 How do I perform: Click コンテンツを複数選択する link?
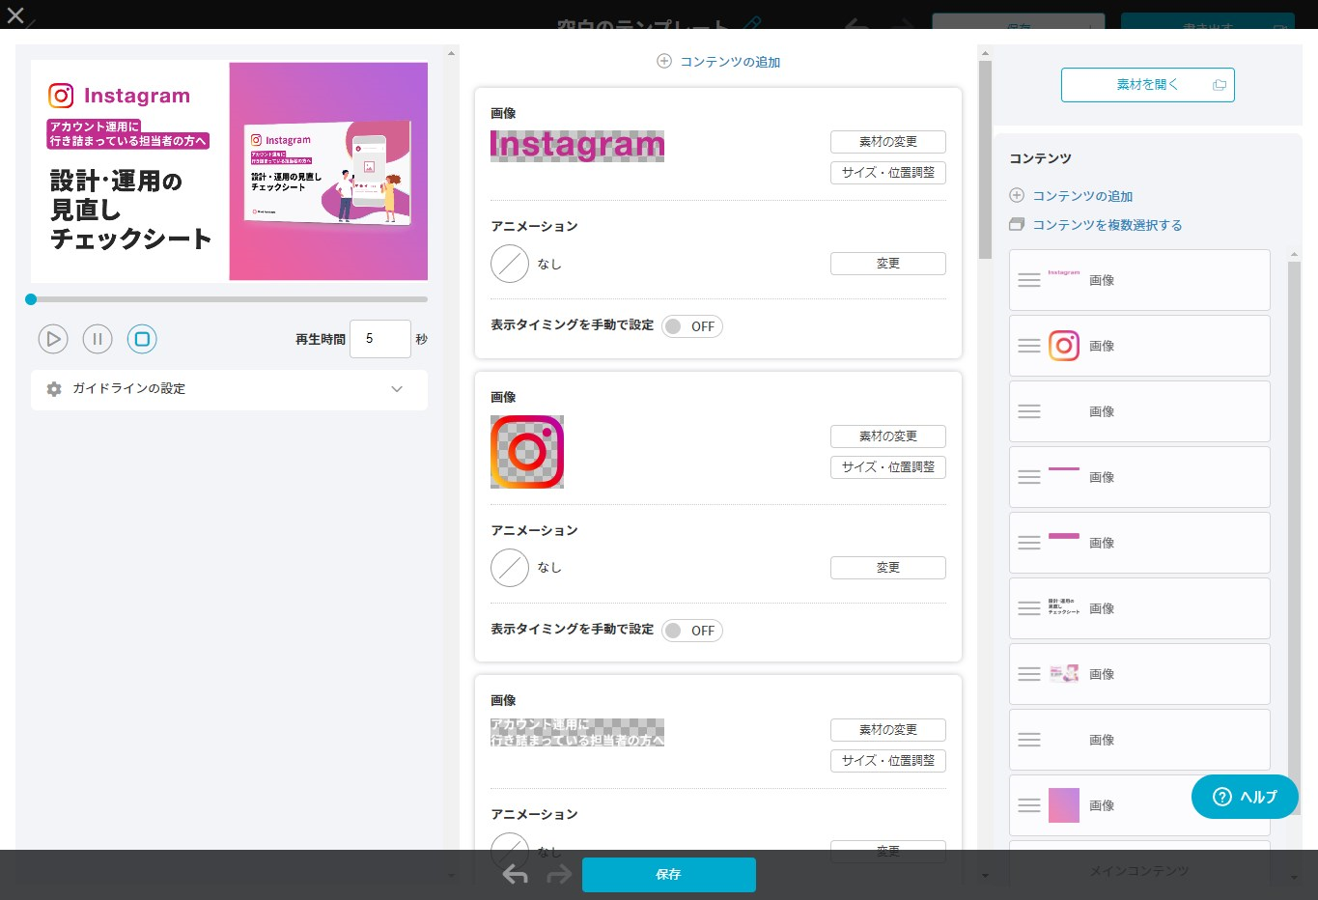point(1107,225)
